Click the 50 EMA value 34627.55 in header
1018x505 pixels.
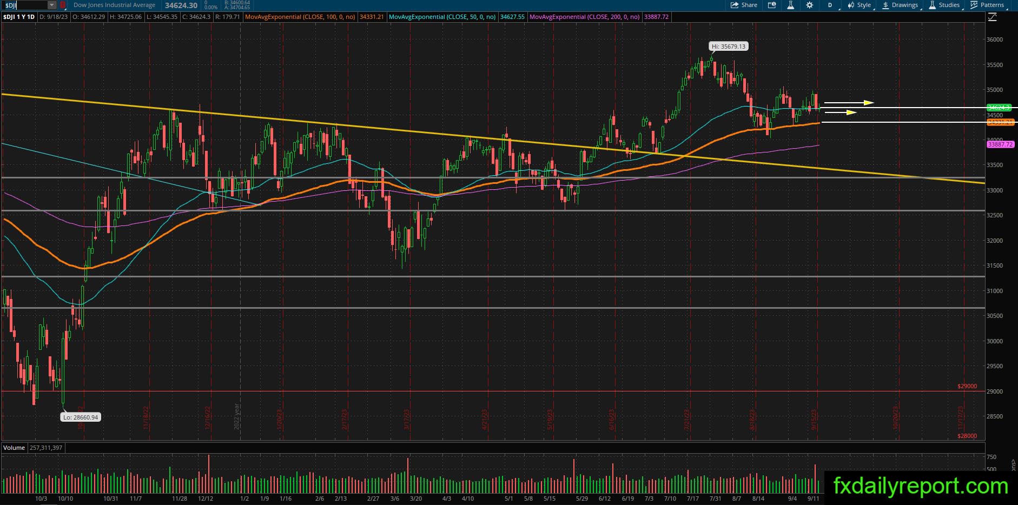(512, 17)
